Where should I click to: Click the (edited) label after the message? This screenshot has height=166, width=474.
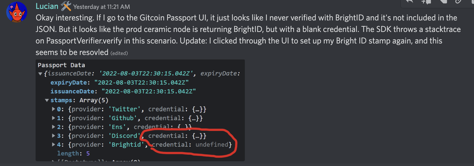pyautogui.click(x=119, y=53)
